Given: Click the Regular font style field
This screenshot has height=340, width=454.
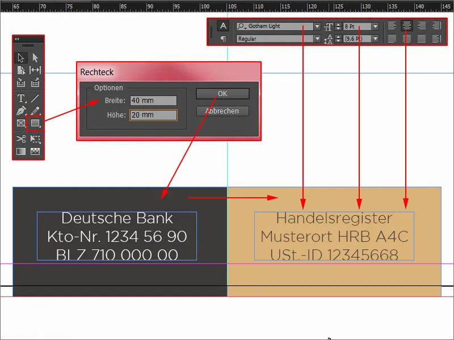Looking at the screenshot, I should tap(275, 39).
